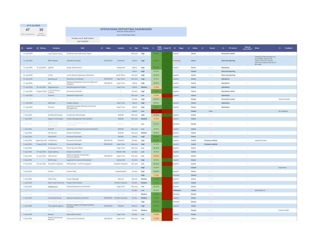Select the RecruitPro Solutions company cell
Image resolution: width=317 pixels, height=244 pixels.
point(56,164)
